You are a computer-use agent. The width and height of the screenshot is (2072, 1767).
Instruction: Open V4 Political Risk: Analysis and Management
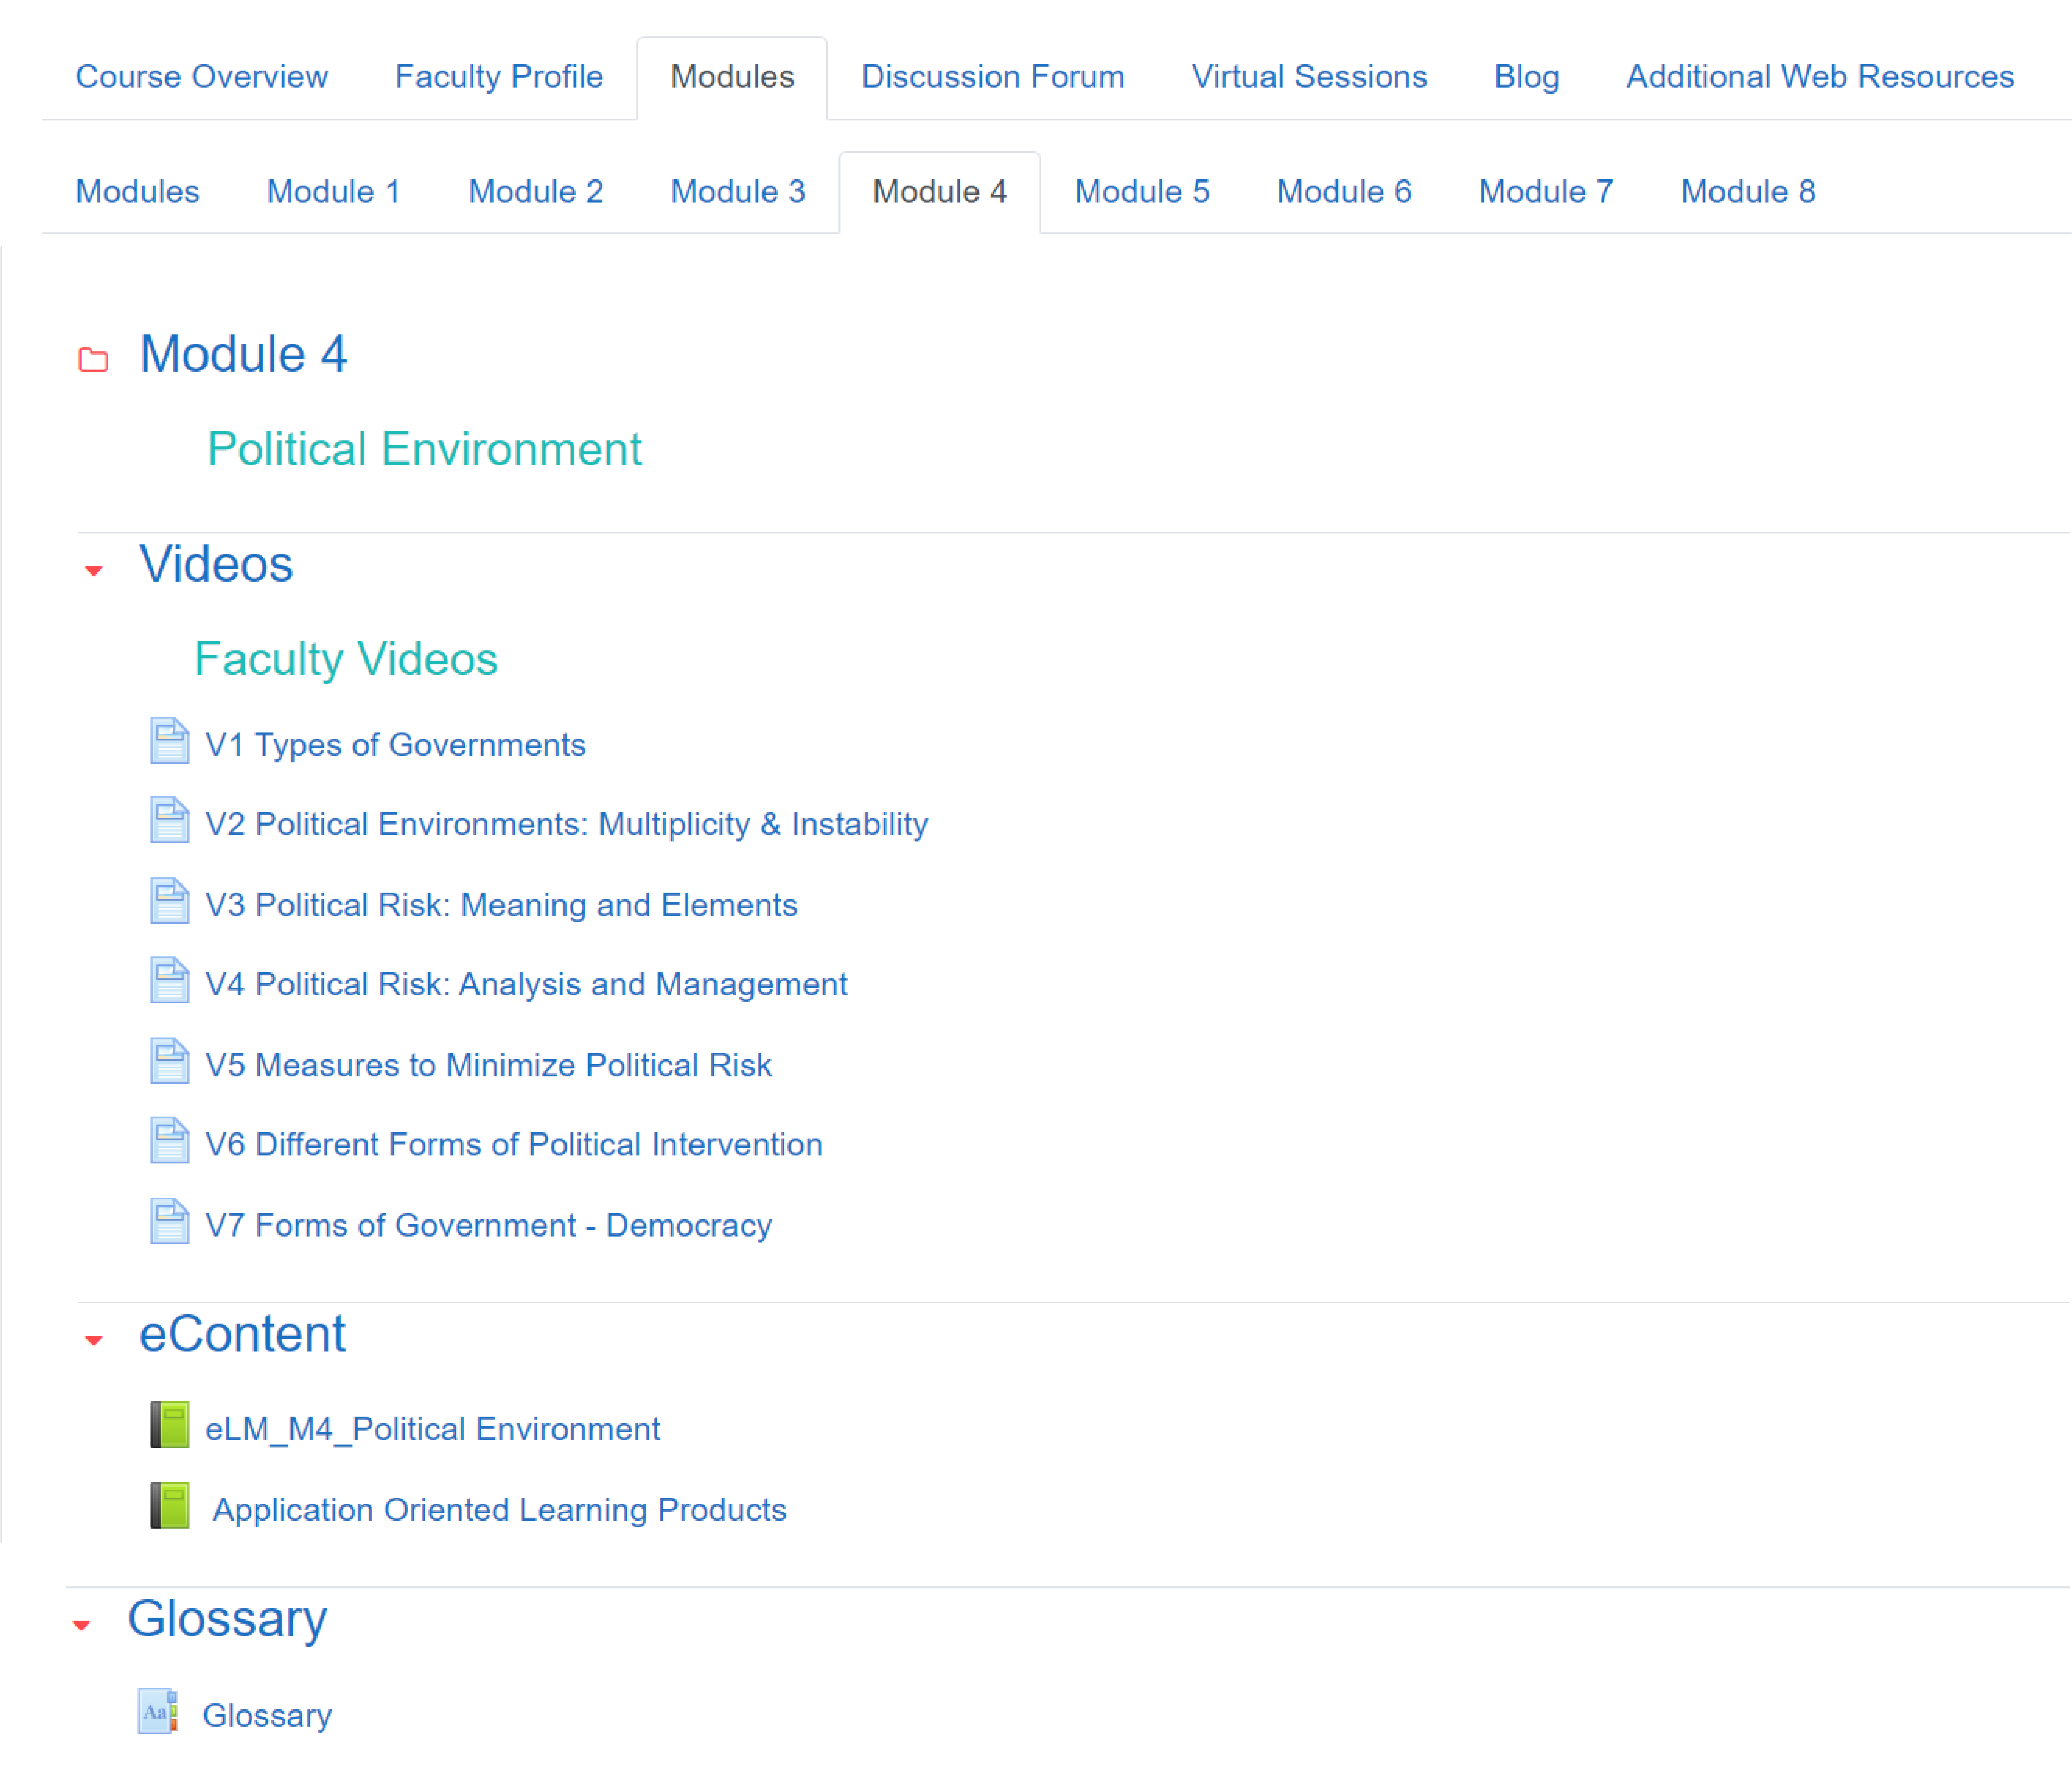click(526, 985)
